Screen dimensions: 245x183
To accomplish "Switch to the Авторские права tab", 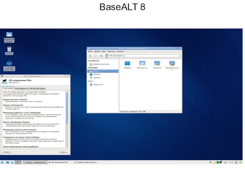I will pyautogui.click(x=37, y=88).
